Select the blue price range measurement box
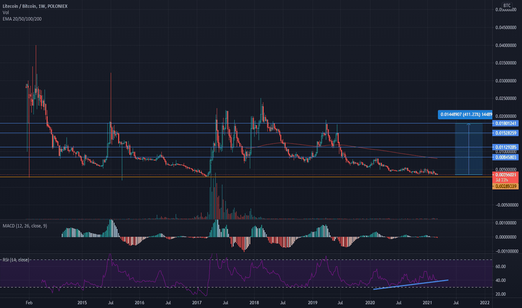This screenshot has width=522, height=308. coord(469,149)
